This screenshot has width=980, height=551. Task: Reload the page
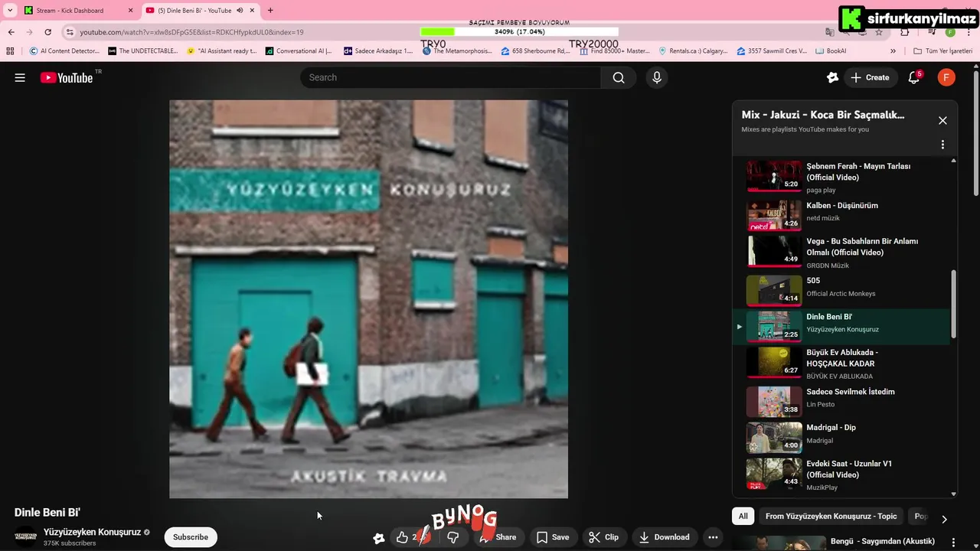(47, 32)
